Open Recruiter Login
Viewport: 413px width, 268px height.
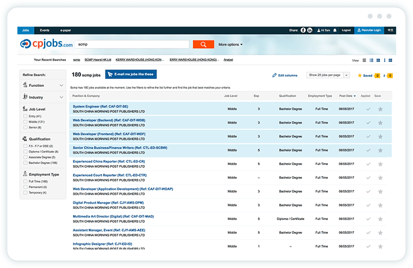(x=369, y=30)
